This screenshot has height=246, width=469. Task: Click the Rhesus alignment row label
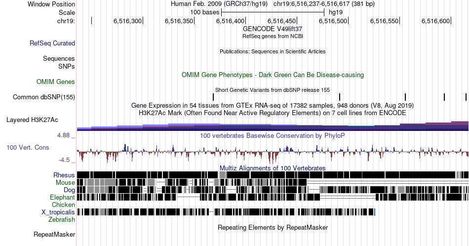coord(64,175)
